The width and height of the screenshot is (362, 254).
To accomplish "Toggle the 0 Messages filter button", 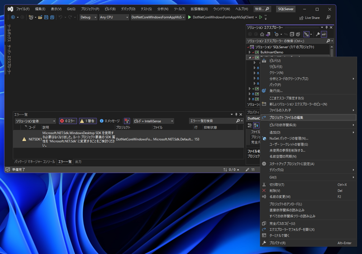I will coord(110,121).
